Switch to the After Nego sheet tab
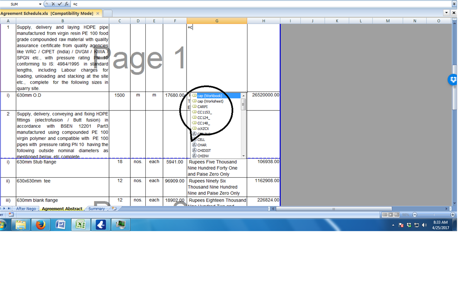The width and height of the screenshot is (465, 290). click(26, 209)
